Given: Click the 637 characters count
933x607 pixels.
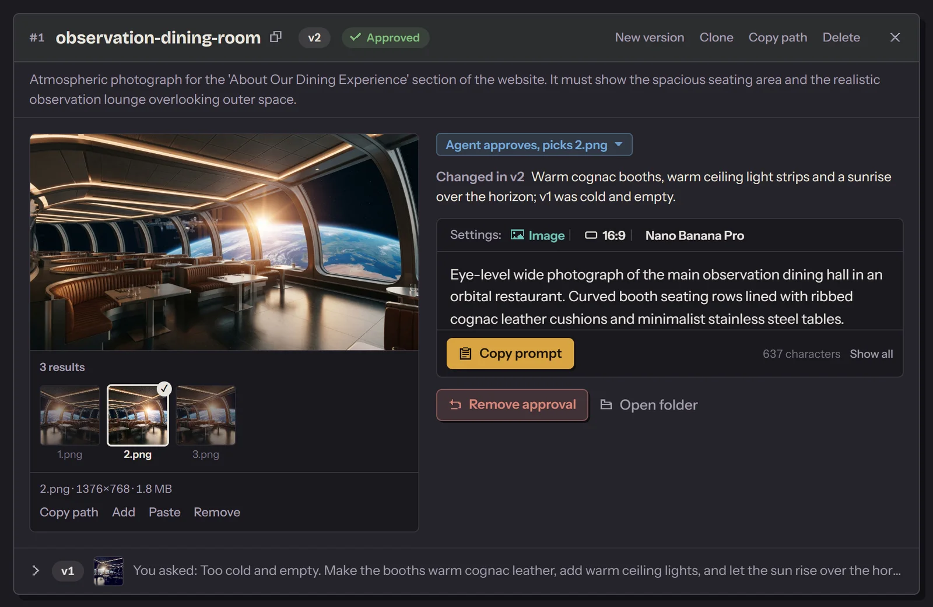Looking at the screenshot, I should pos(801,354).
